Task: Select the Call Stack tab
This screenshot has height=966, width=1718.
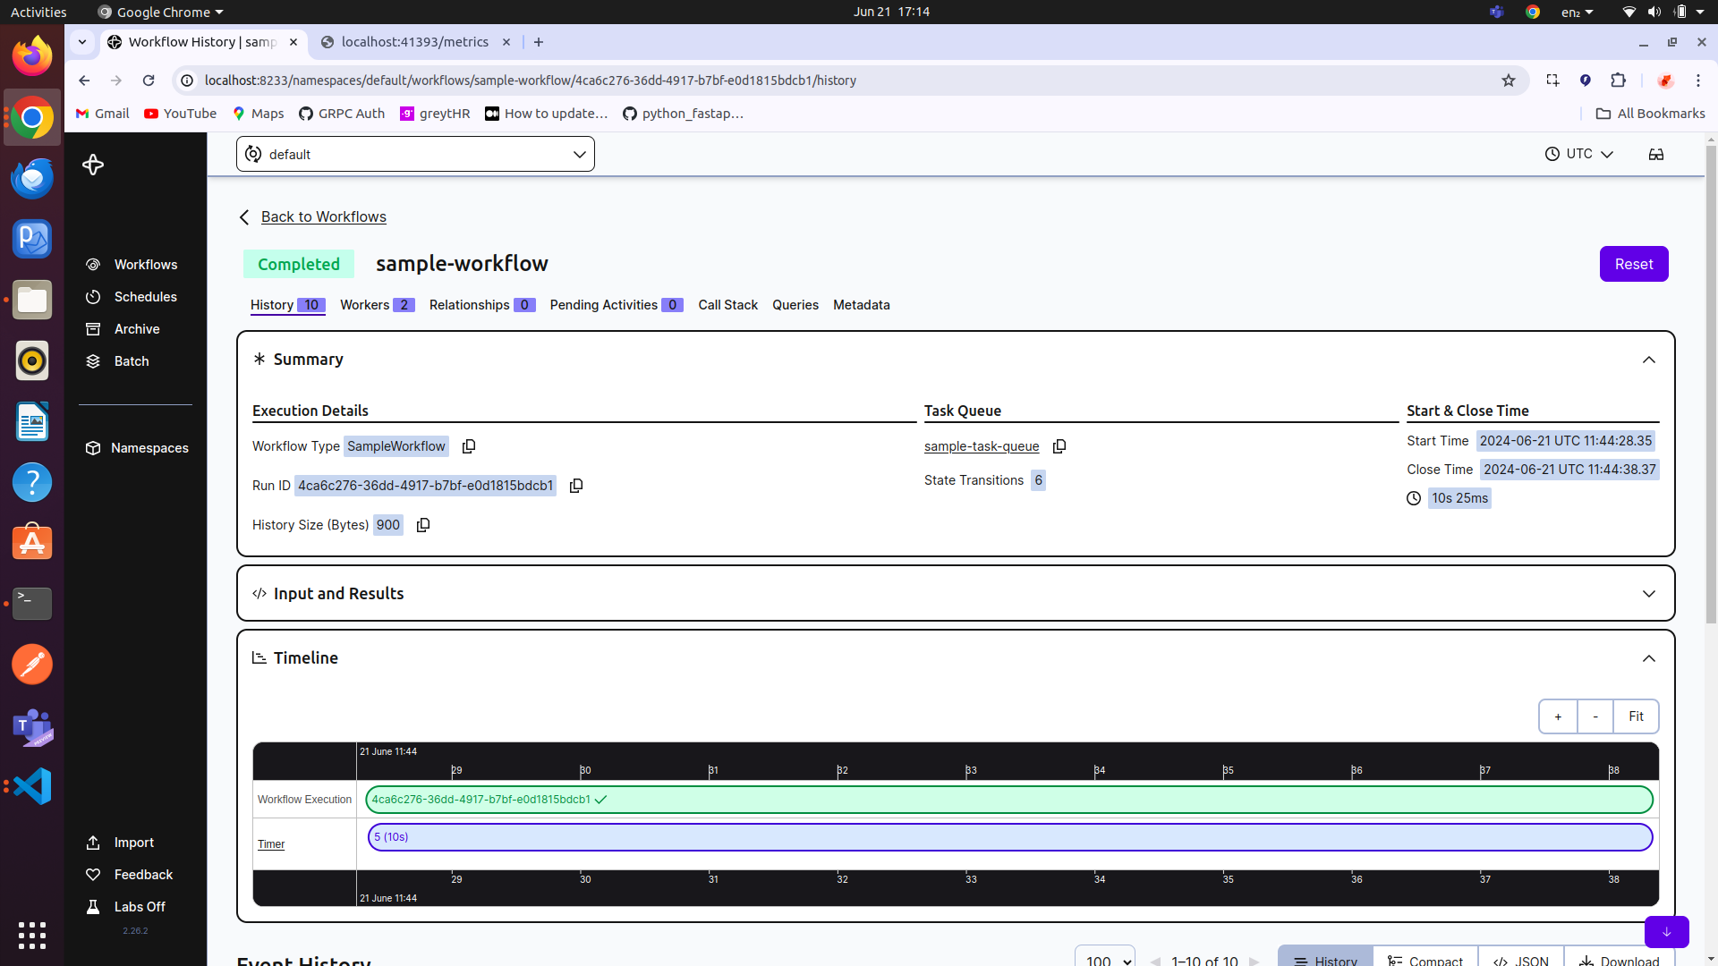Action: (x=727, y=305)
